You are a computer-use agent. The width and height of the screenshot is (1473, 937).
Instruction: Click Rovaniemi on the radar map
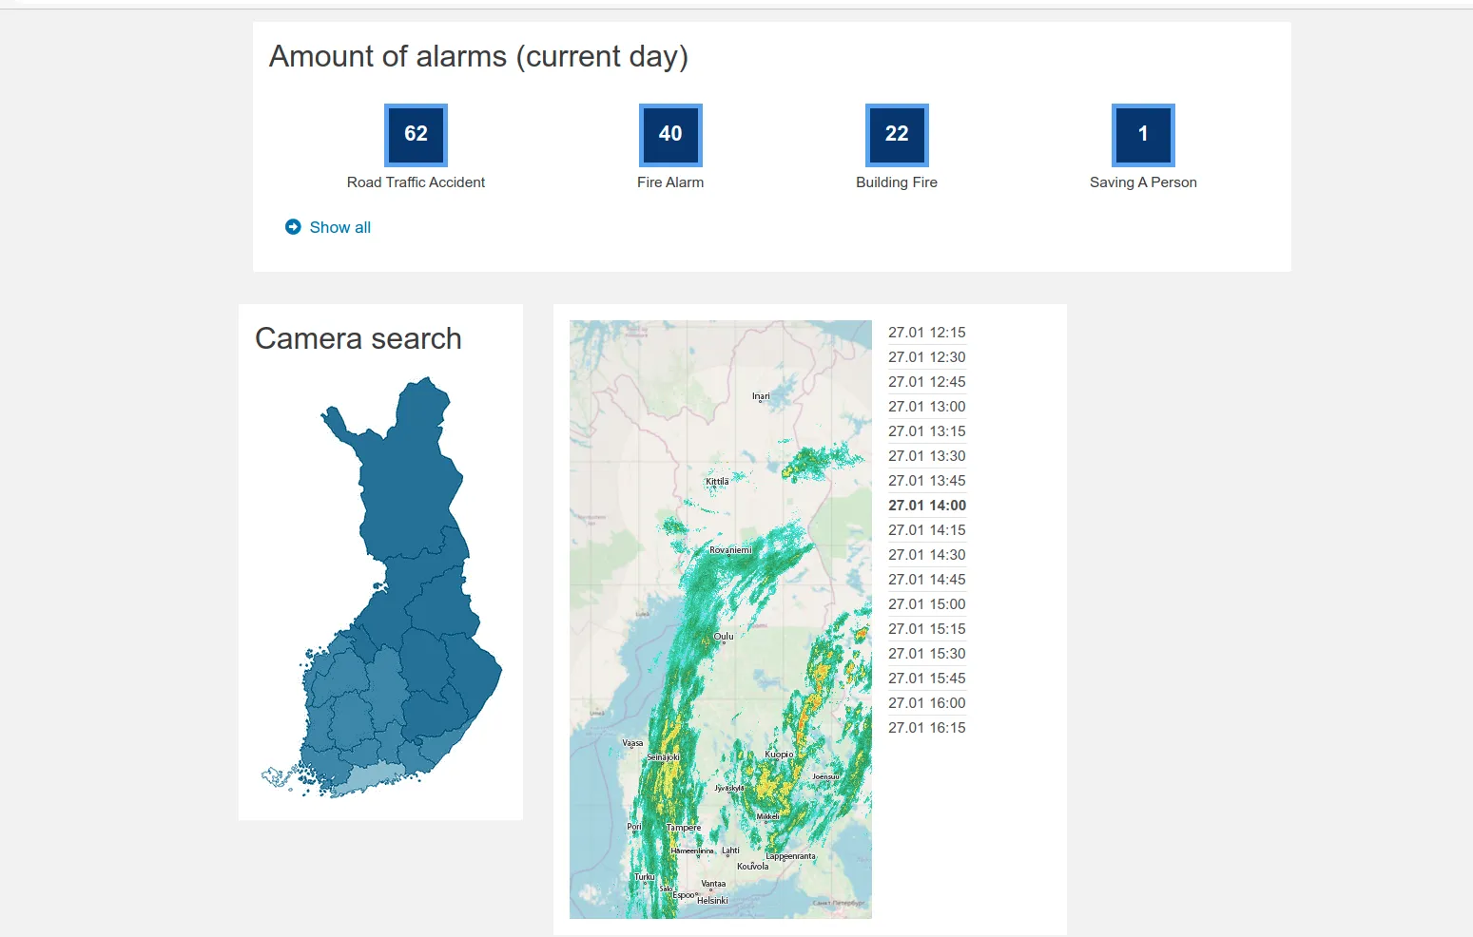730,550
